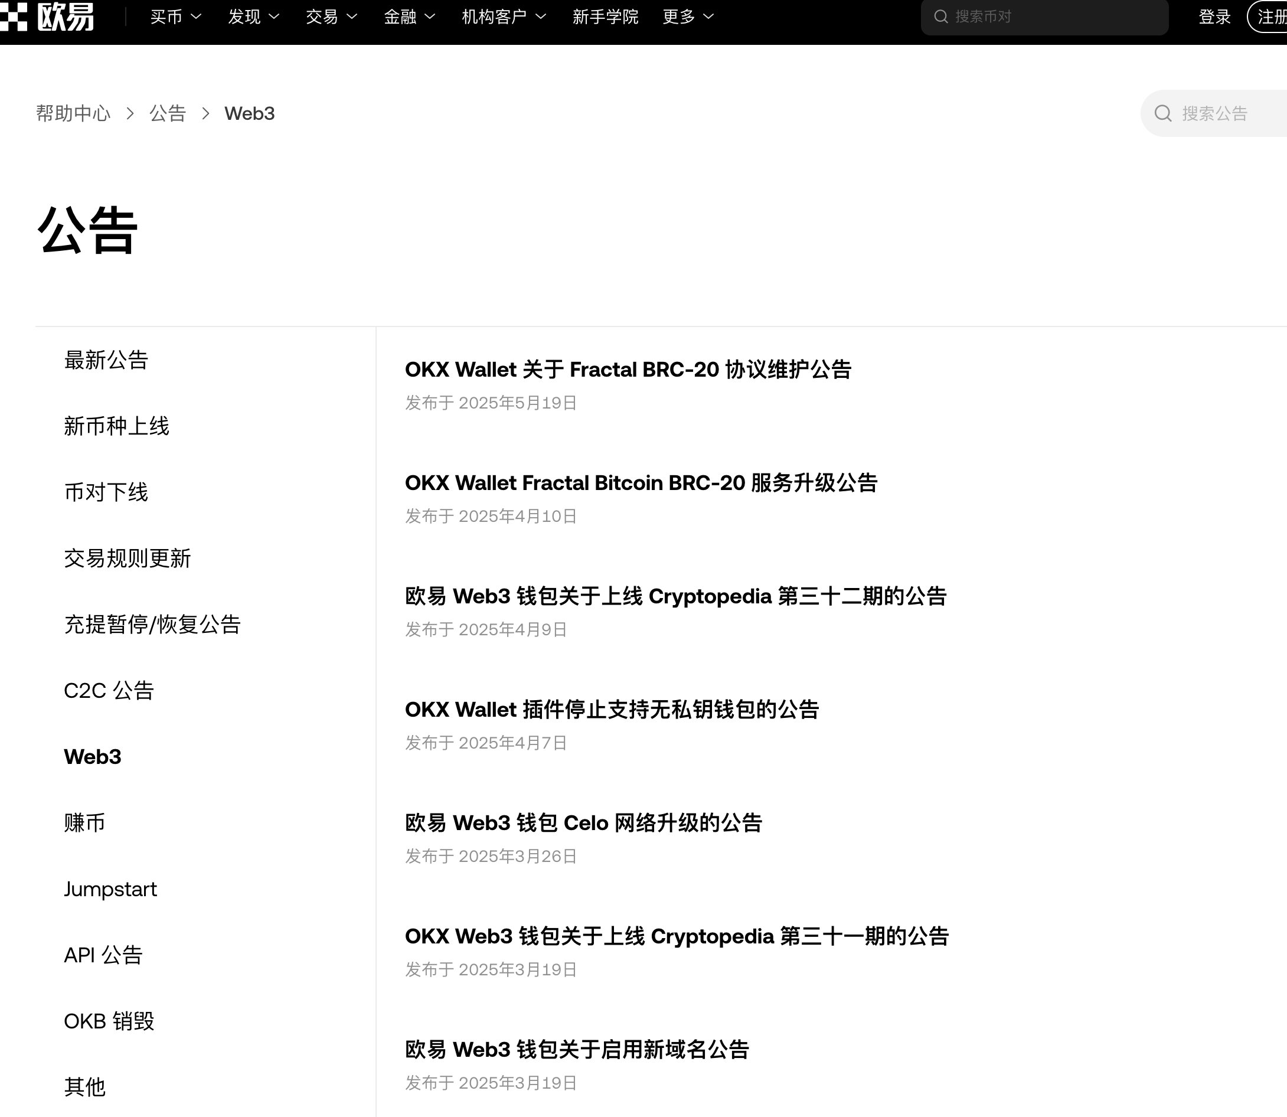Select 交易规则更新 in sidebar
Screen dimensions: 1287x1117
pyautogui.click(x=127, y=558)
